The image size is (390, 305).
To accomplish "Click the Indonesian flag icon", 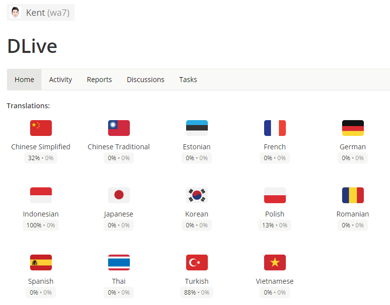I will (x=41, y=195).
